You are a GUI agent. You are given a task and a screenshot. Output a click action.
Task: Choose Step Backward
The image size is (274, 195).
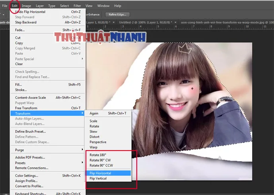pos(48,22)
